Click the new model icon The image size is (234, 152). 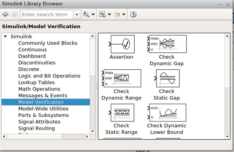click(x=103, y=14)
